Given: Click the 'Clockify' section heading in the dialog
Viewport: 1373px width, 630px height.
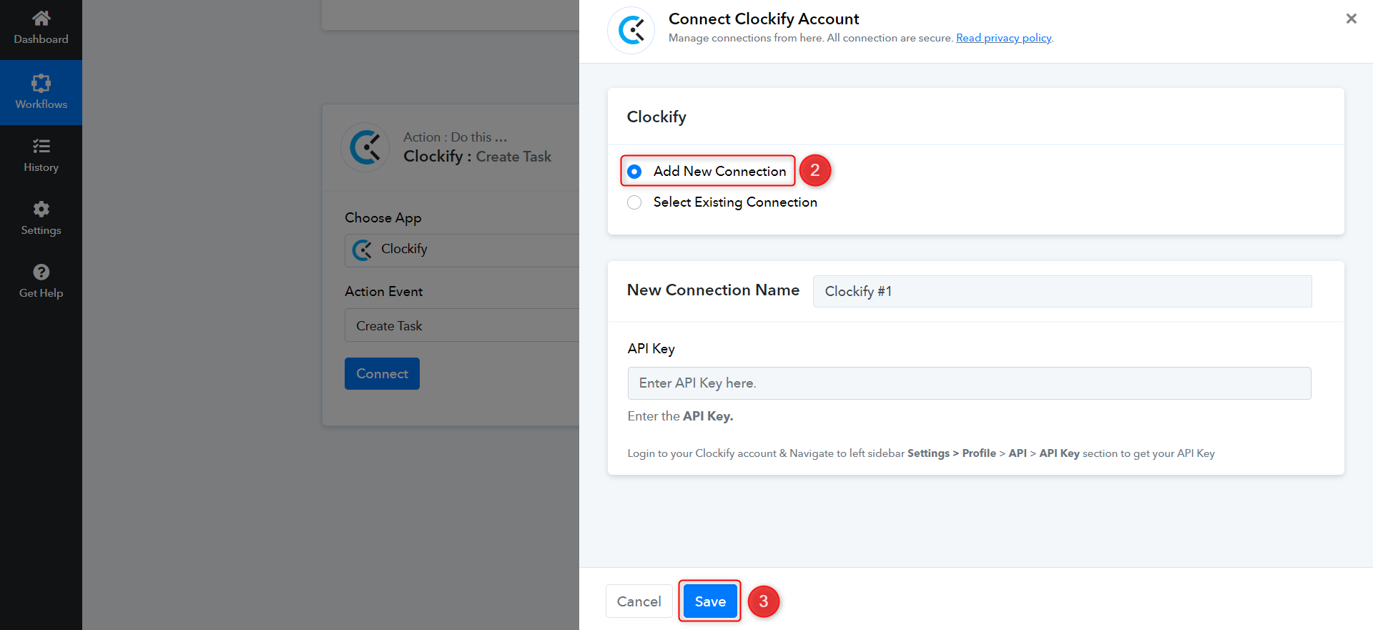Looking at the screenshot, I should click(x=656, y=117).
